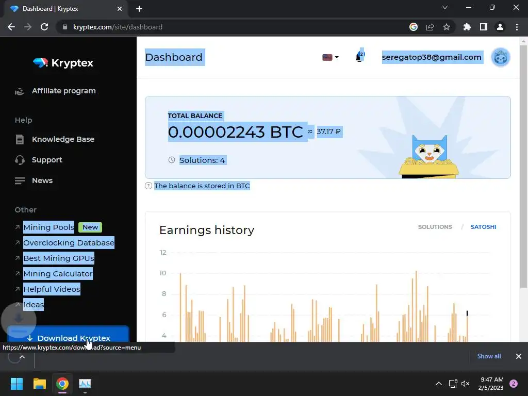Click the Support headset icon

[20, 160]
